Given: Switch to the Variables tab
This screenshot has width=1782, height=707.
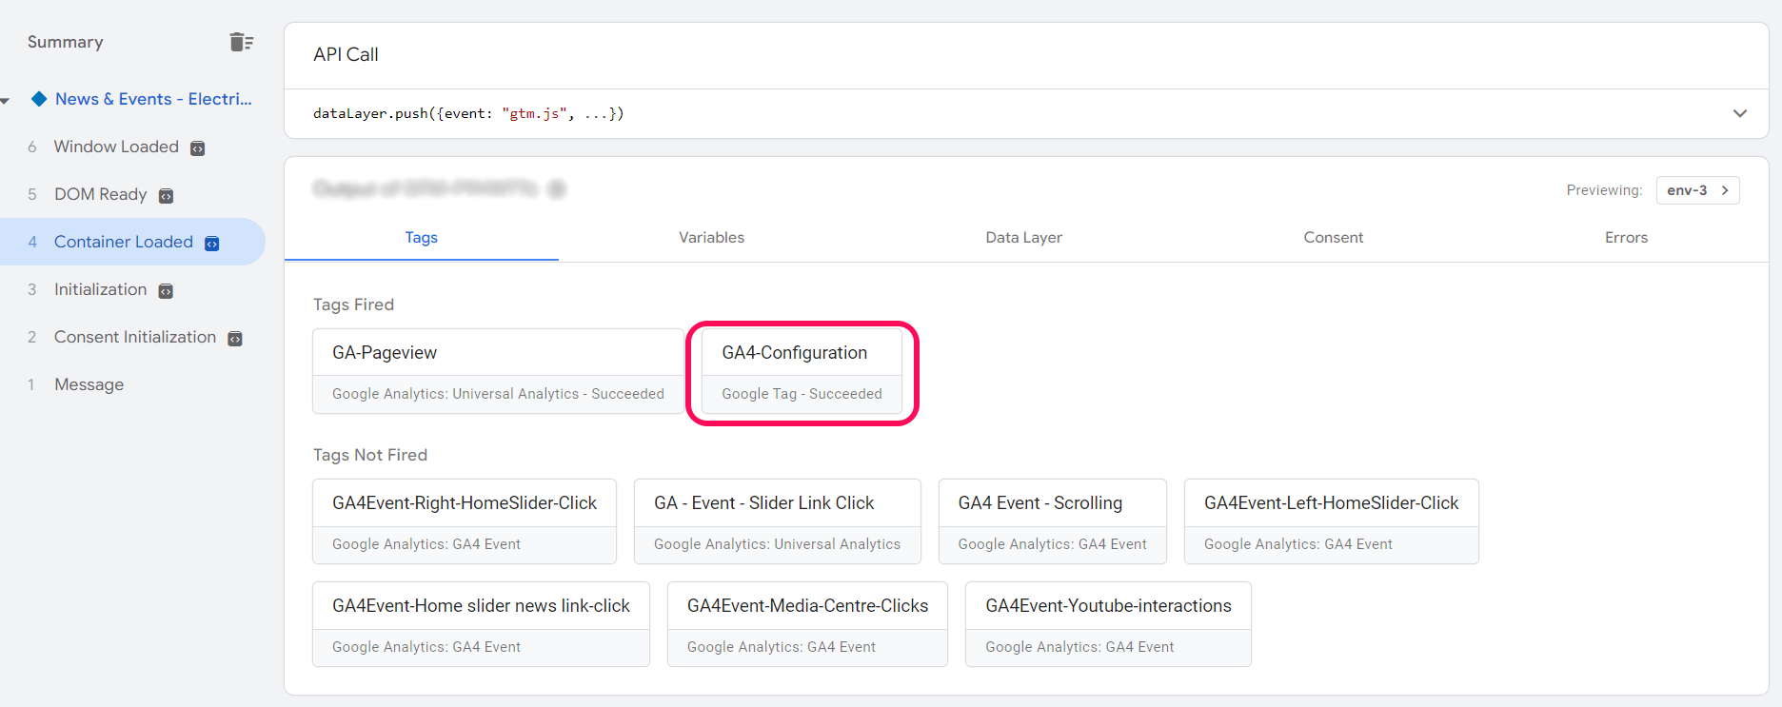Looking at the screenshot, I should click(711, 238).
